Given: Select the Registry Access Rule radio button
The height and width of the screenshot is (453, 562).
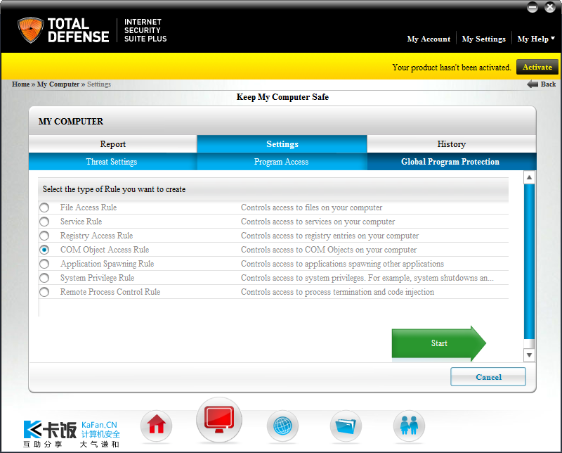Looking at the screenshot, I should point(44,236).
